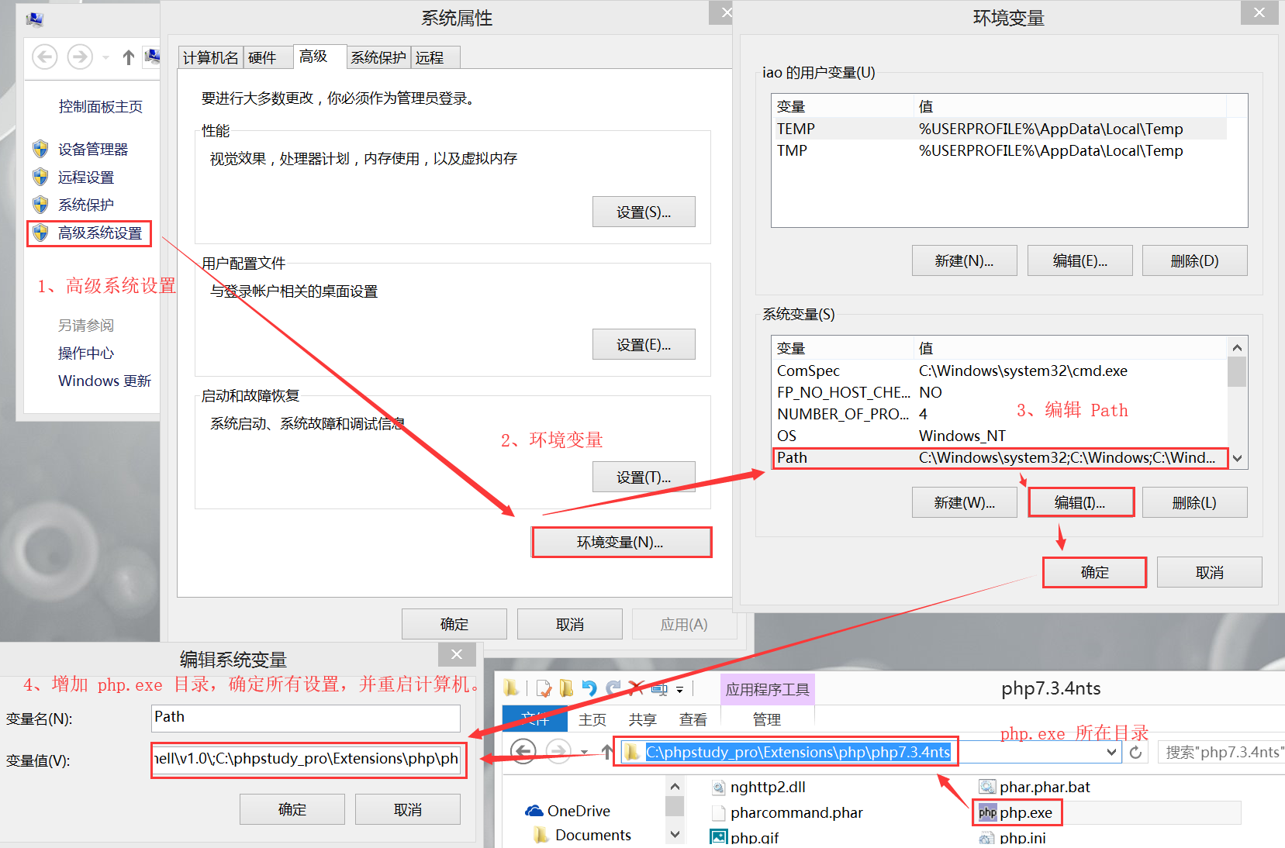The image size is (1285, 848).
Task: Open the 控制面板主页 link
Action: pos(101,107)
